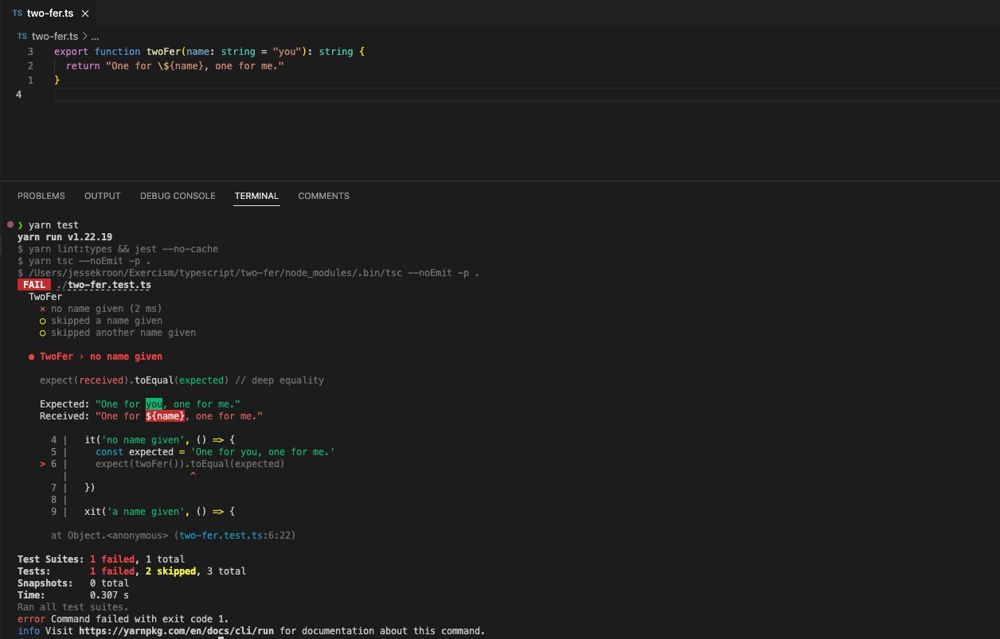
Task: Open the DEBUG CONSOLE tab
Action: click(x=178, y=196)
